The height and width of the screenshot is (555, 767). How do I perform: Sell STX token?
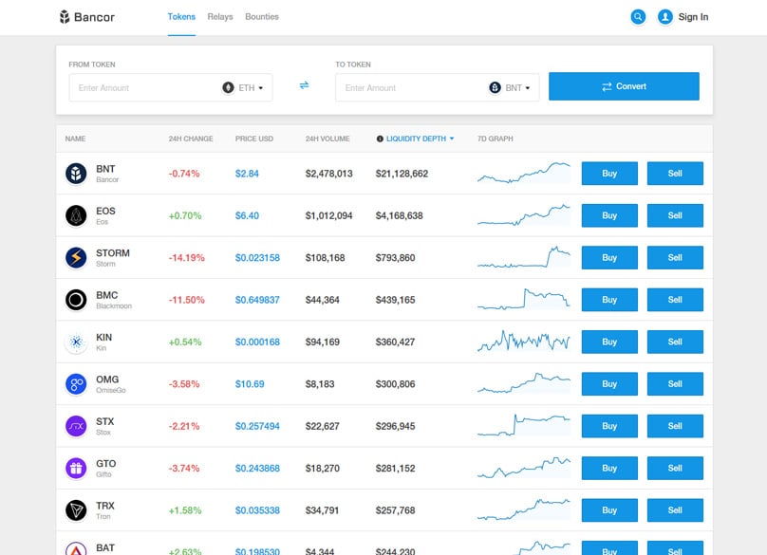(x=675, y=426)
